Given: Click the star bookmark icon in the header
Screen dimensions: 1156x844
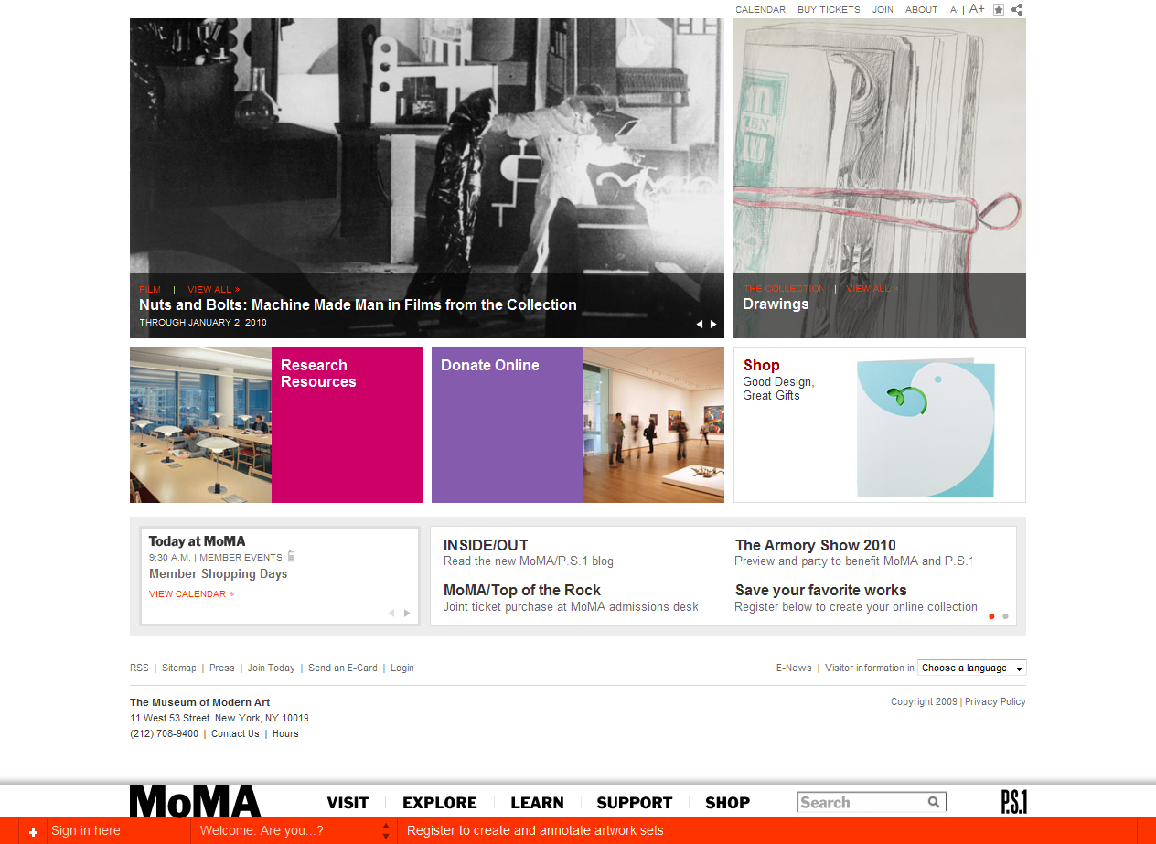Looking at the screenshot, I should [x=999, y=10].
